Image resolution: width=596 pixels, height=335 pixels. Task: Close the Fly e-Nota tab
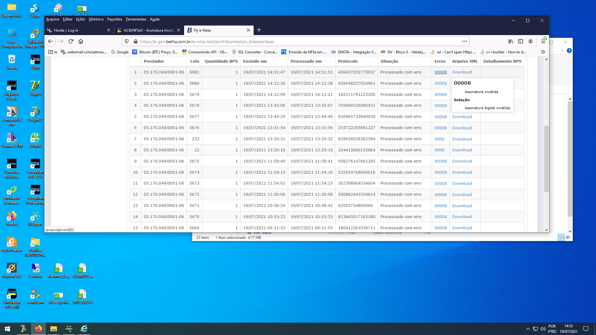click(248, 30)
